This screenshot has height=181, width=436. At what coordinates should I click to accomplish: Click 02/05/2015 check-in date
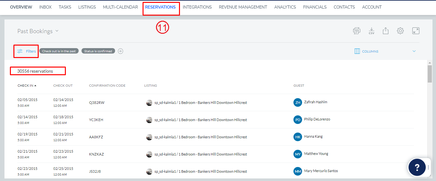(27, 100)
